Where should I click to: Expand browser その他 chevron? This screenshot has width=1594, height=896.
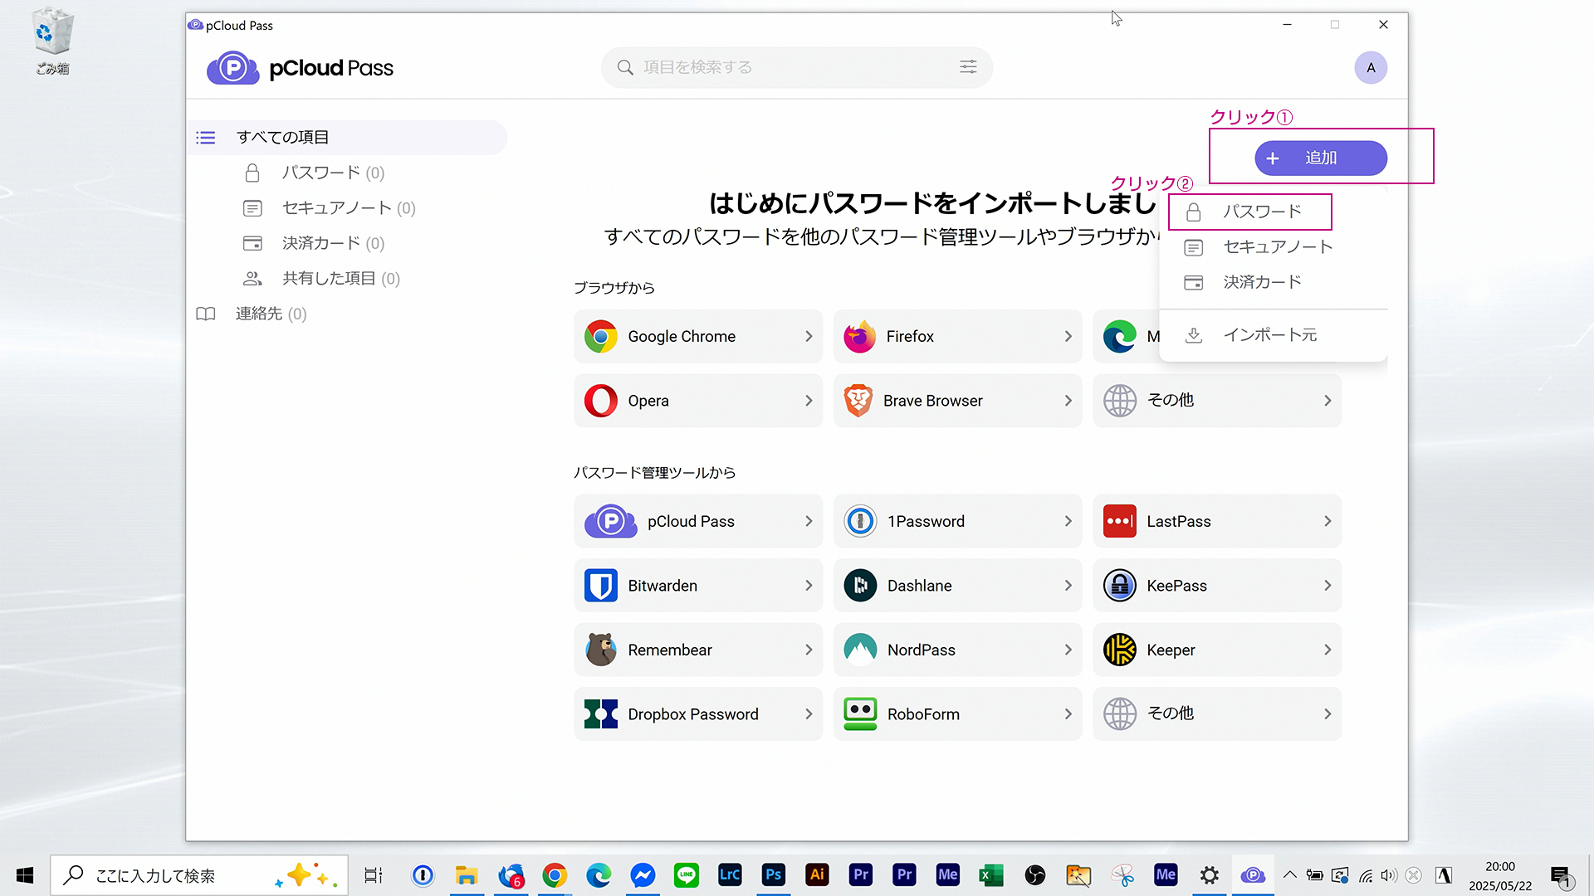coord(1327,401)
